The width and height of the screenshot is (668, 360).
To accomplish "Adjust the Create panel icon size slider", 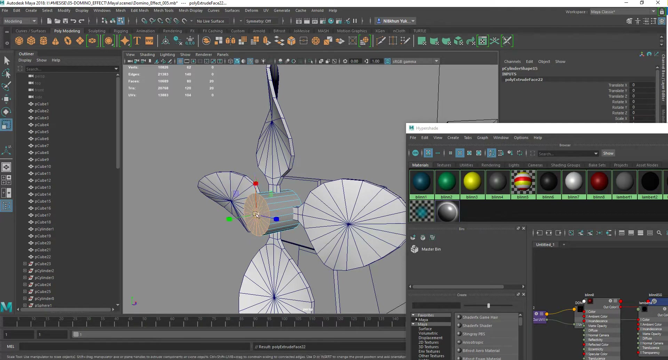I will [488, 306].
